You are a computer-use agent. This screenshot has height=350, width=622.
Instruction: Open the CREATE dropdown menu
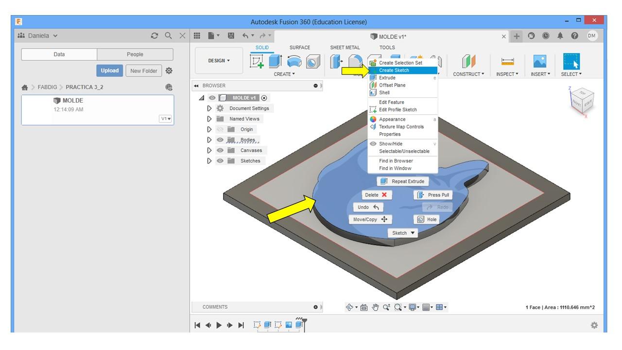click(284, 74)
